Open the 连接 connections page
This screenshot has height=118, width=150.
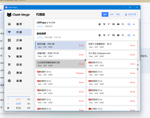point(19,48)
